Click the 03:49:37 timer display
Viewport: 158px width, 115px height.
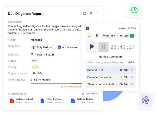[122, 47]
